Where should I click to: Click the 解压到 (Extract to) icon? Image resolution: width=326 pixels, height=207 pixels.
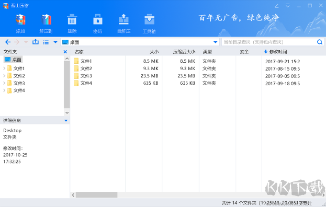[x=46, y=20]
